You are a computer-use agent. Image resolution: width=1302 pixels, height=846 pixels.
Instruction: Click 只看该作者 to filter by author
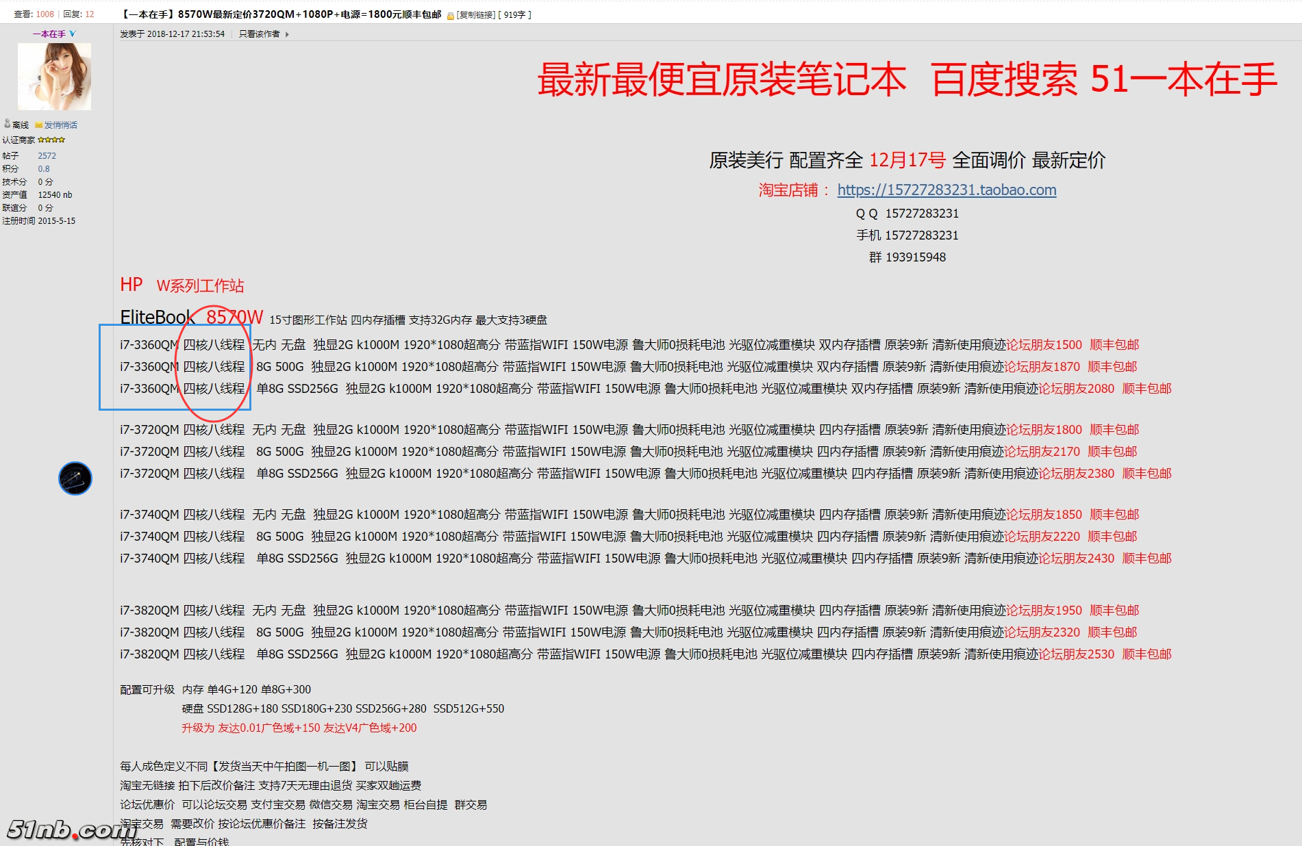coord(259,34)
